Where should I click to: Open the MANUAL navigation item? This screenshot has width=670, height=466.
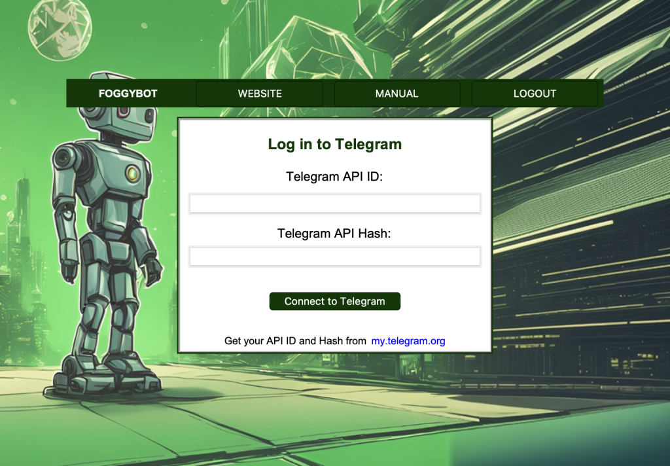pos(397,94)
